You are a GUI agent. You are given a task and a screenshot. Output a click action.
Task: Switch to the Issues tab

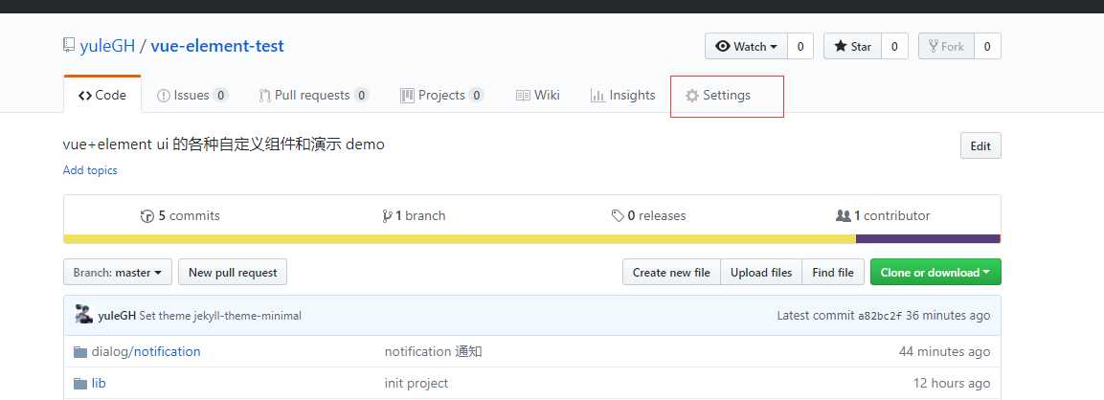pyautogui.click(x=192, y=95)
